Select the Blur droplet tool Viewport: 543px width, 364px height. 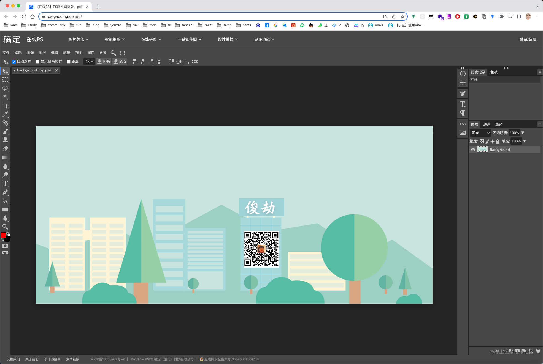(5, 166)
